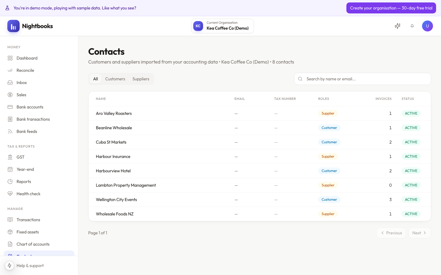Click the Status column header

408,99
